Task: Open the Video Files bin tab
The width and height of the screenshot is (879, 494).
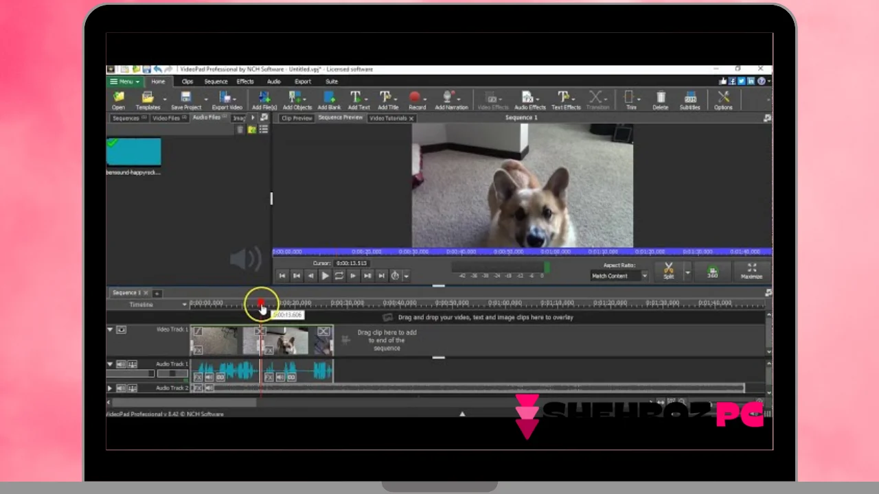Action: coord(169,118)
